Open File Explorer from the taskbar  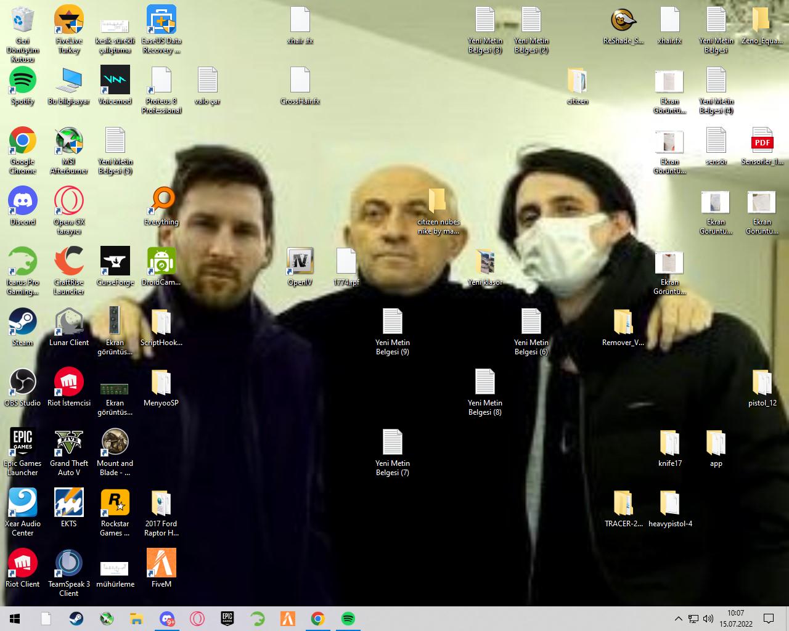[x=137, y=619]
